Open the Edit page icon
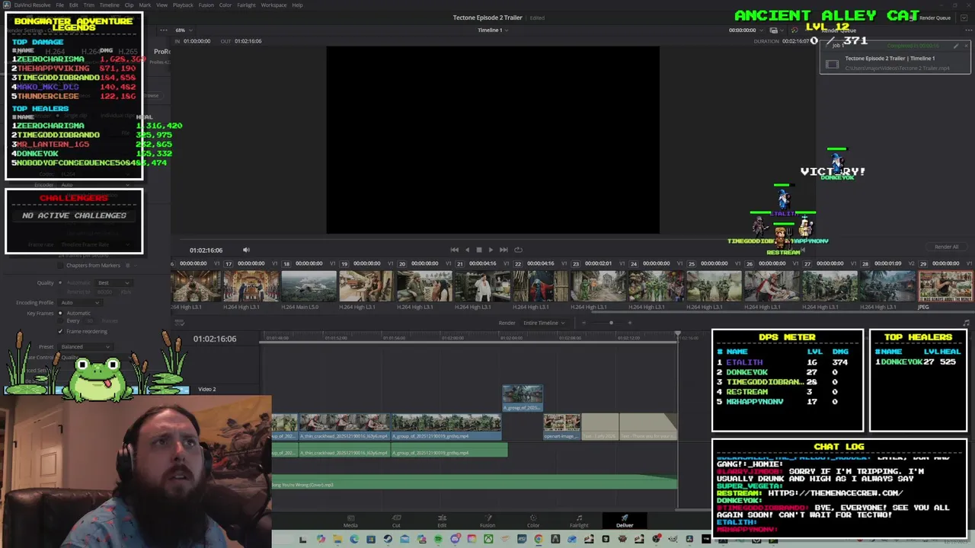The image size is (975, 548). [442, 518]
